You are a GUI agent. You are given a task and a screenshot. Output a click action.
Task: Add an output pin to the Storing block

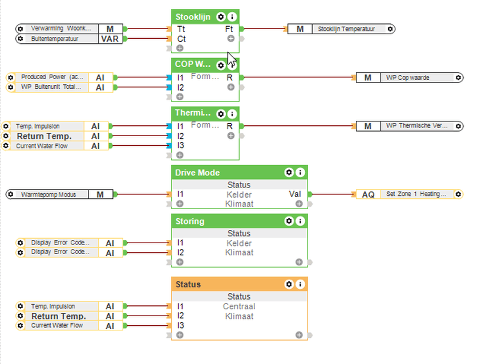click(x=299, y=262)
